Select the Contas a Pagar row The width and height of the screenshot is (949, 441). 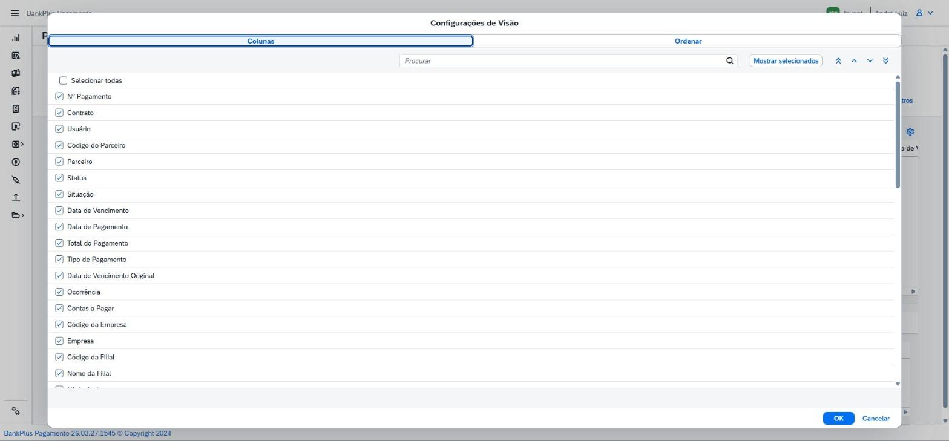pyautogui.click(x=471, y=309)
